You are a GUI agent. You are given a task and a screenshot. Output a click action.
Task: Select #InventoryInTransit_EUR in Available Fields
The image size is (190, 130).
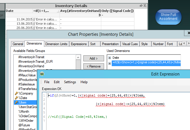(x=35, y=62)
